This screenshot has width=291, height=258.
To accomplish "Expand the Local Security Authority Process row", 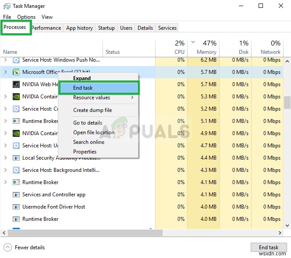I will click(6, 158).
